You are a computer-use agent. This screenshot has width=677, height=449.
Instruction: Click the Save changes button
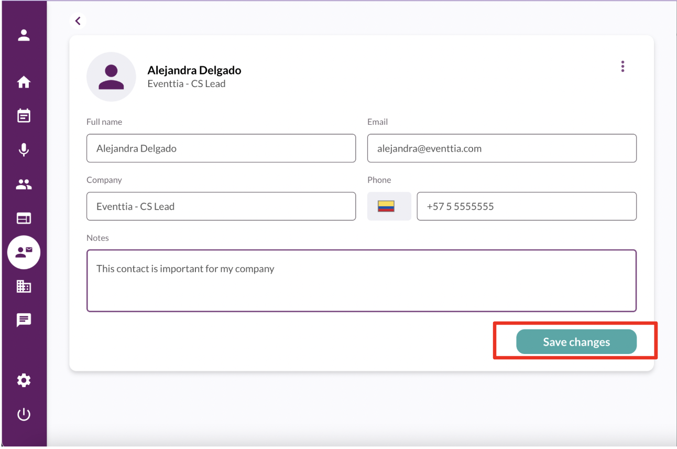(x=576, y=342)
